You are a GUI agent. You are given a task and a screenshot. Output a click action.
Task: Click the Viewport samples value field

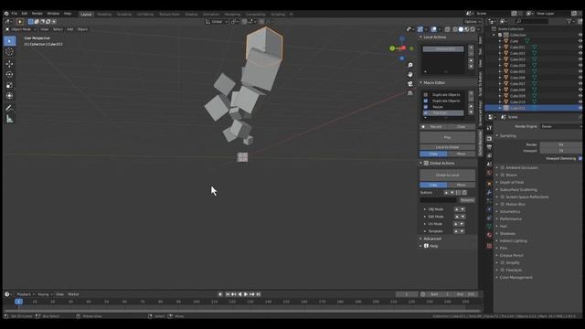coord(560,151)
